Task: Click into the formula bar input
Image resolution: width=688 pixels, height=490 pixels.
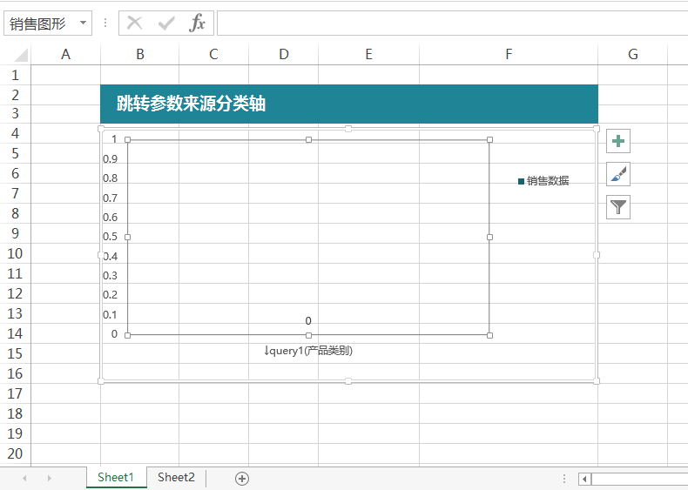Action: (x=452, y=23)
